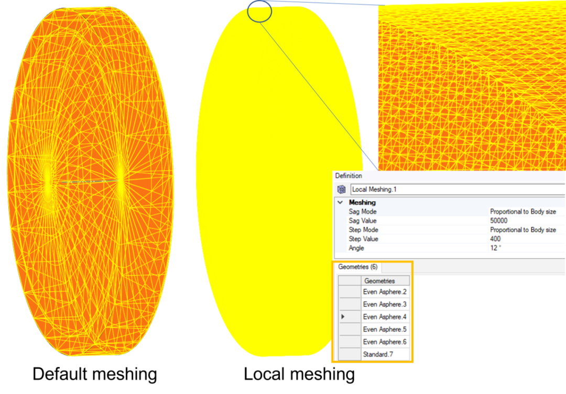566x394 pixels.
Task: Click the row header cell of Standard.7
Action: [350, 354]
